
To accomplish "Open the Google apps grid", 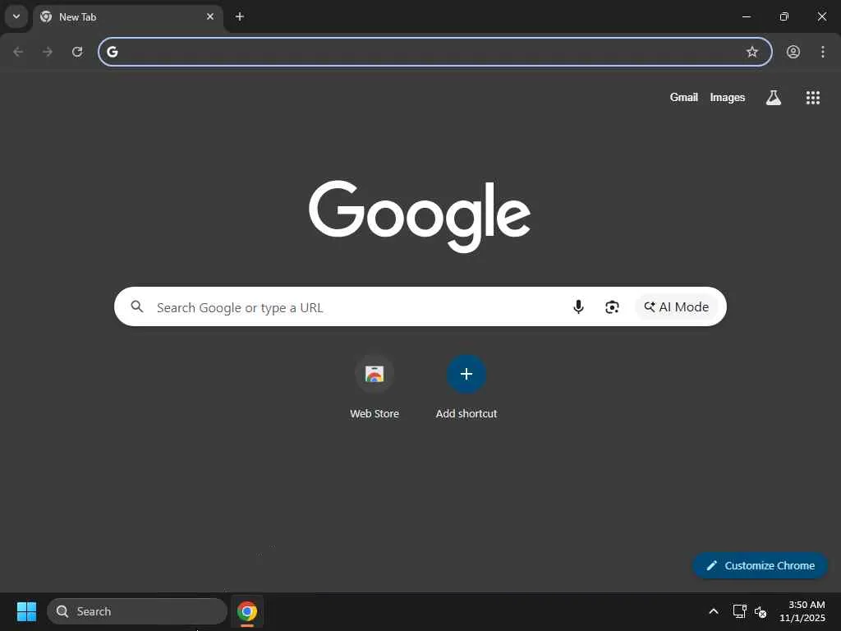I will tap(812, 97).
